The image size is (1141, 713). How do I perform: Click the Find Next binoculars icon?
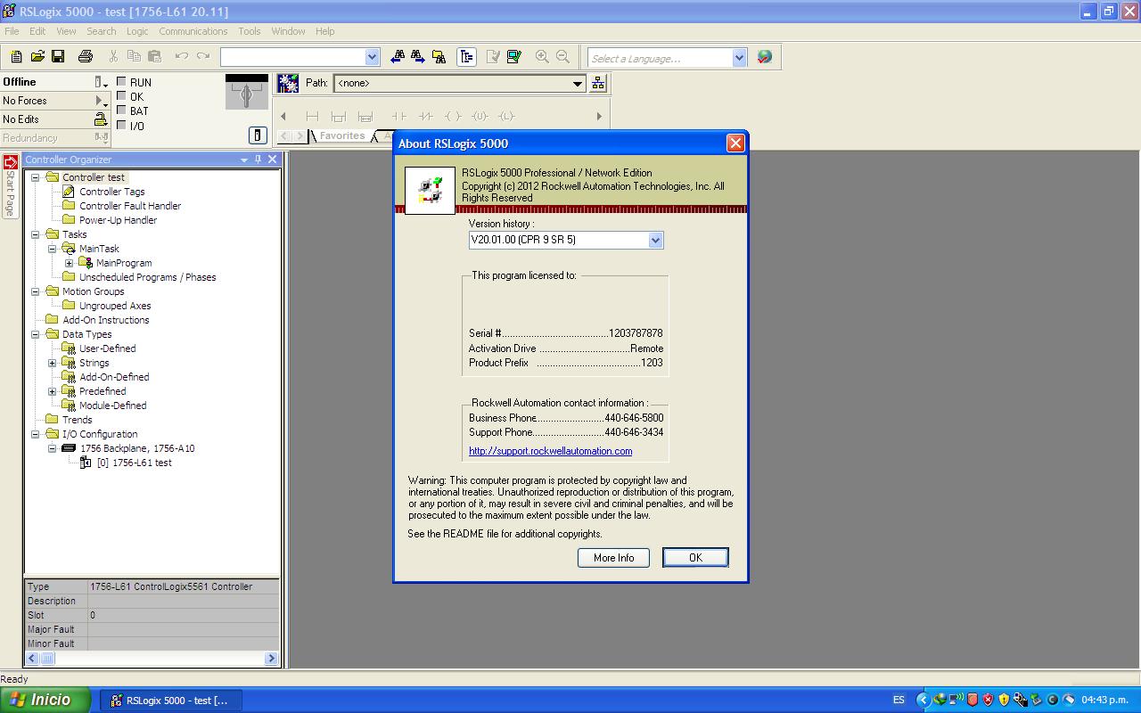coord(418,56)
